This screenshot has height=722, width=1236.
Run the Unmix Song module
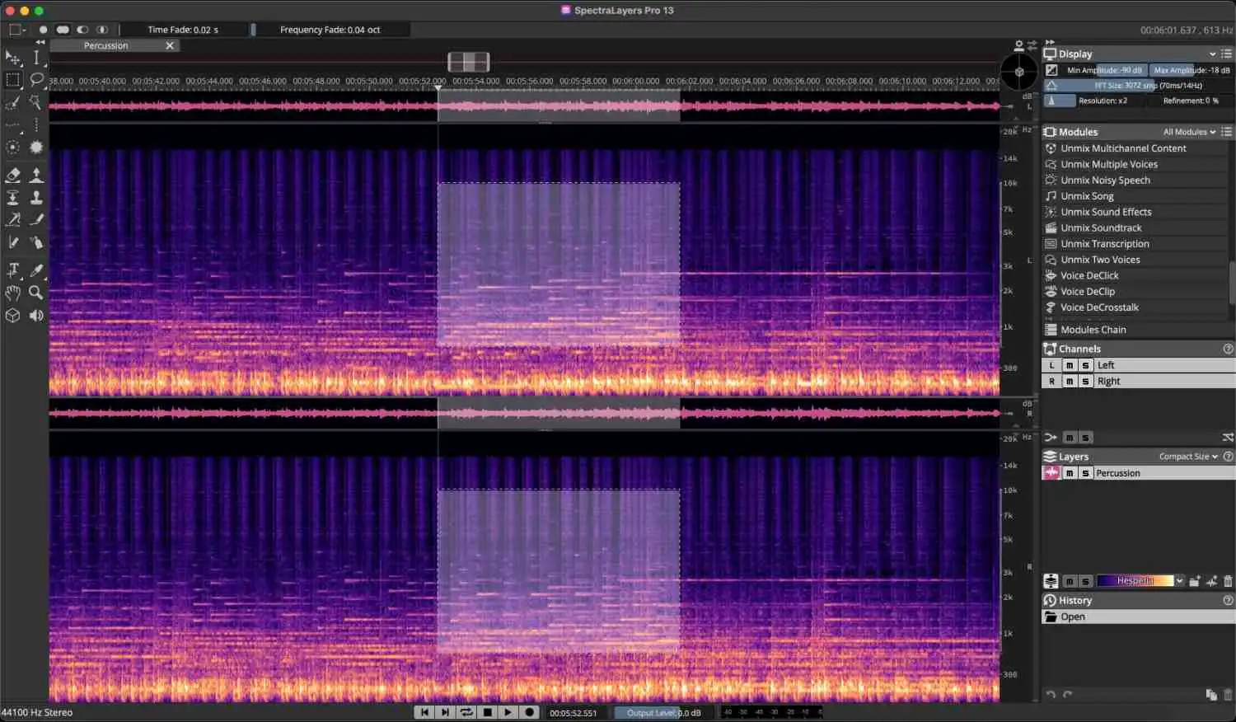1087,196
